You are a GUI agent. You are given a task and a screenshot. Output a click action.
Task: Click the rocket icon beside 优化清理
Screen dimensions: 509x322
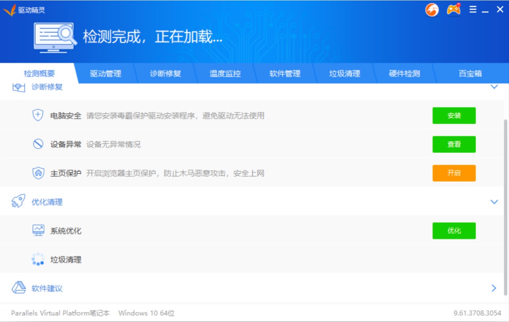(x=18, y=201)
